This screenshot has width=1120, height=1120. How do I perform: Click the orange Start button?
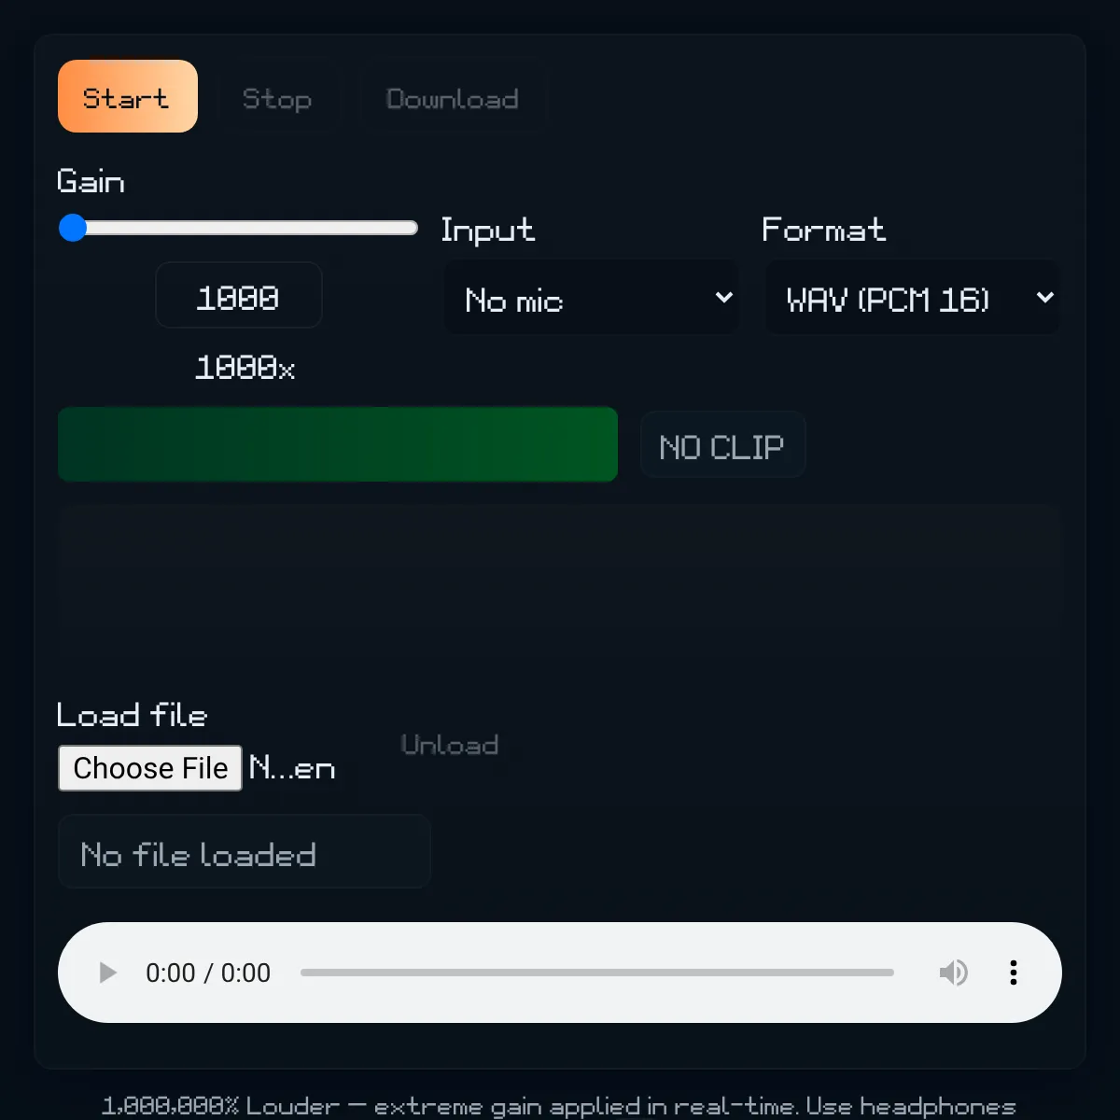(128, 96)
